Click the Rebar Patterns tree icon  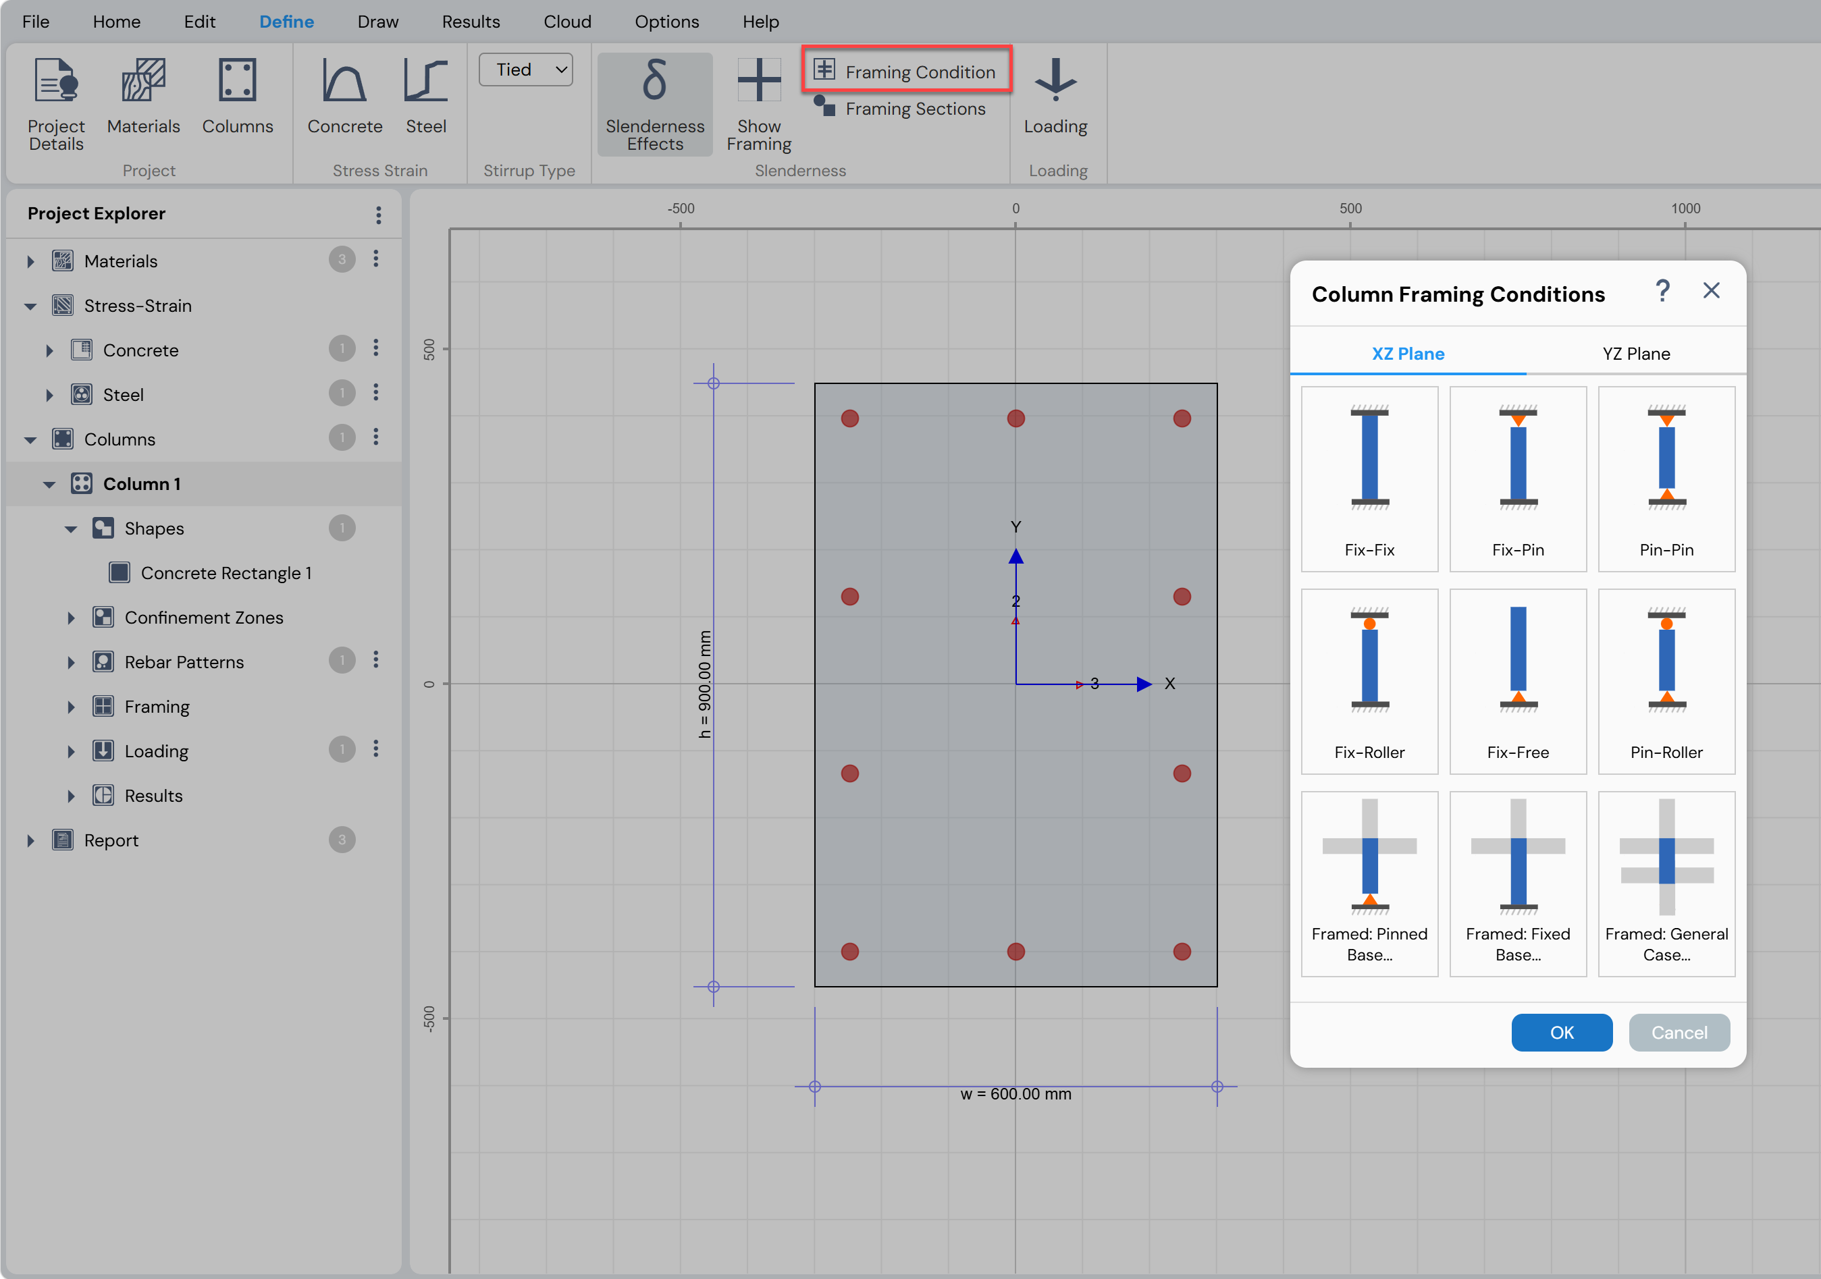click(x=103, y=661)
